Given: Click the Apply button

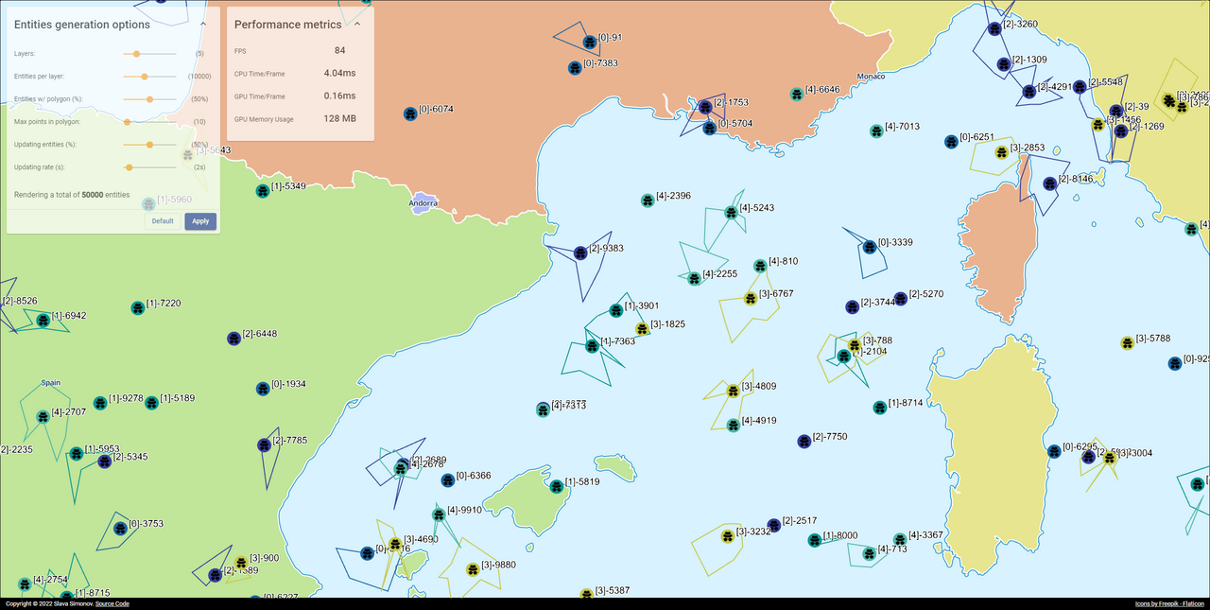Looking at the screenshot, I should tap(200, 221).
